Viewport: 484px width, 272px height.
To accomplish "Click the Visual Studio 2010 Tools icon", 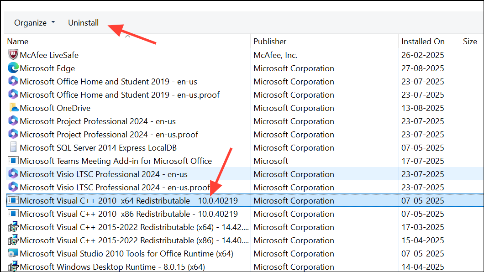I will (x=13, y=253).
